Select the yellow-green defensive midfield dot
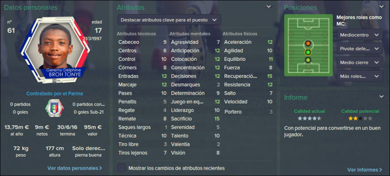 (x=308, y=60)
